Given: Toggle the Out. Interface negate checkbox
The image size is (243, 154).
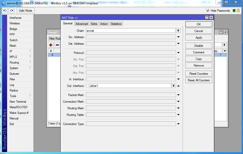Looking at the screenshot, I should (x=88, y=86).
